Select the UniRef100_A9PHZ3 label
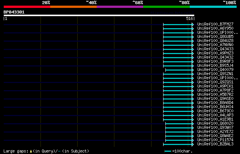Screen dimensions: 240x154 215,53
